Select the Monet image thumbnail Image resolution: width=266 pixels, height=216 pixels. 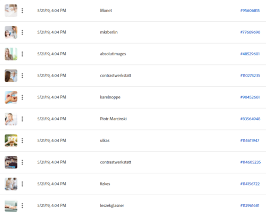[11, 11]
